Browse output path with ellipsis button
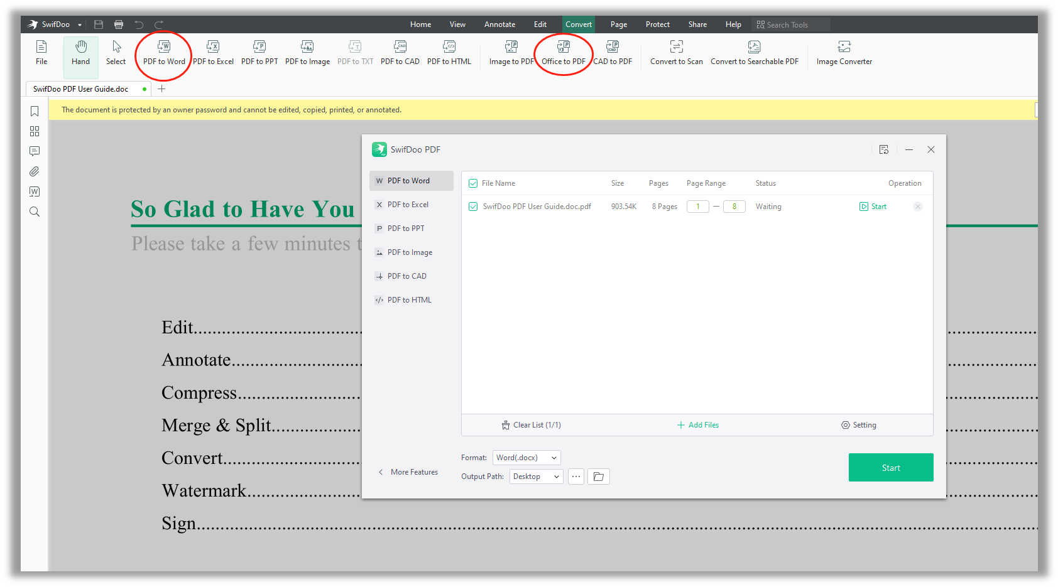The width and height of the screenshot is (1058, 587). [x=576, y=477]
